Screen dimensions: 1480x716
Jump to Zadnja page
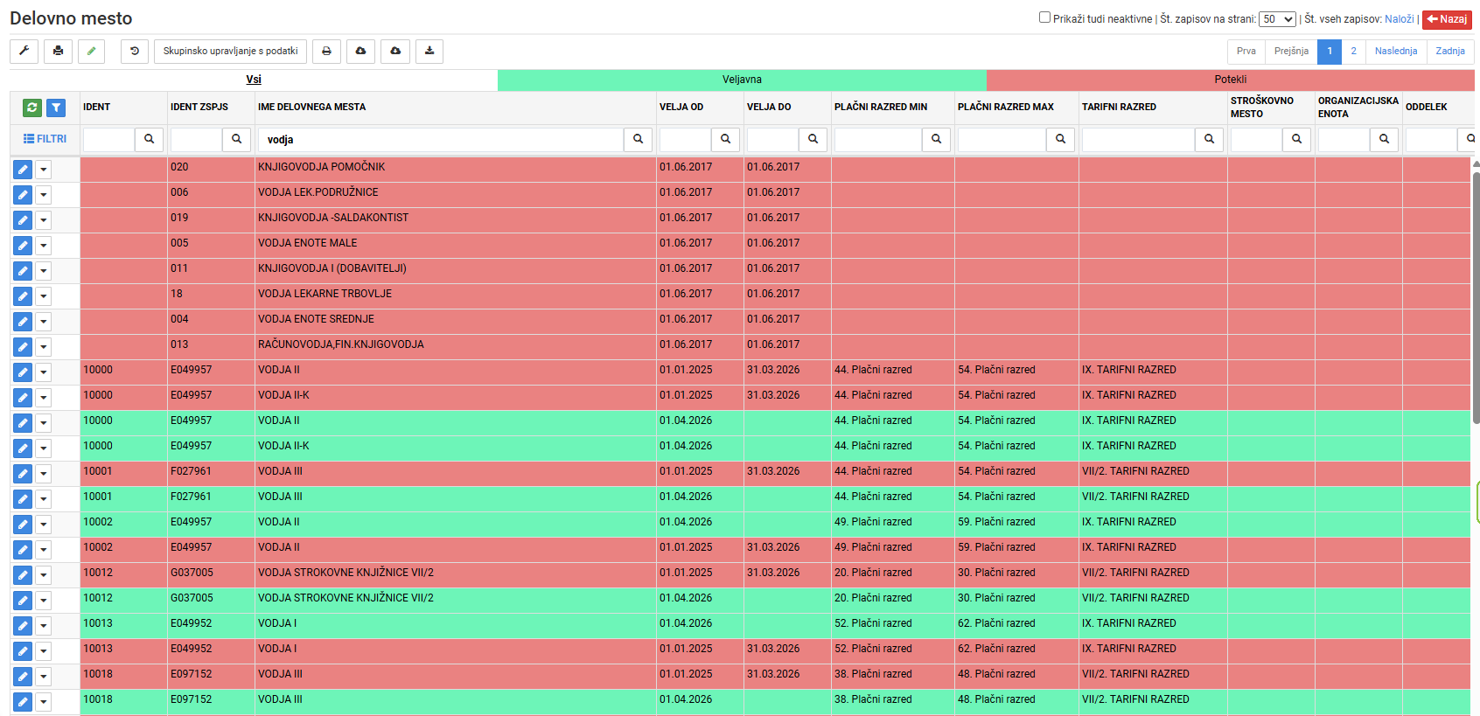[1450, 51]
